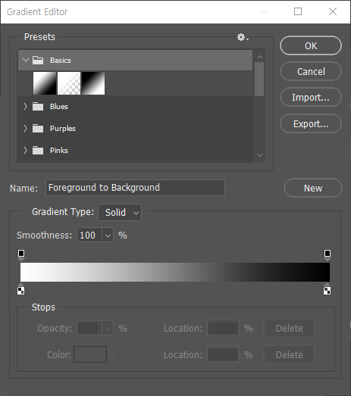
Task: Confirm with the OK button
Action: pyautogui.click(x=311, y=45)
